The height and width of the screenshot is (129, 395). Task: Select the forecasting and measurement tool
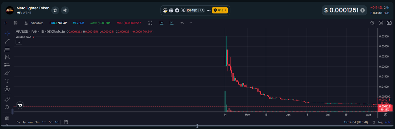click(7, 65)
